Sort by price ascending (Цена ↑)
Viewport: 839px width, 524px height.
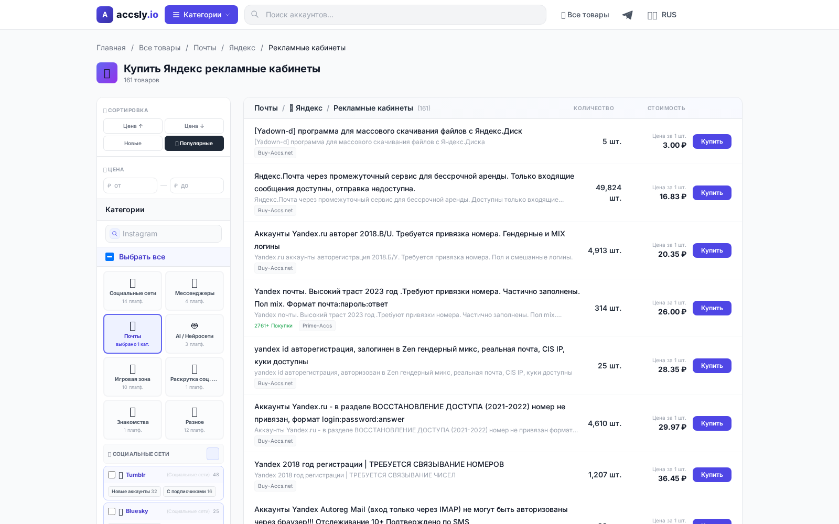click(133, 126)
